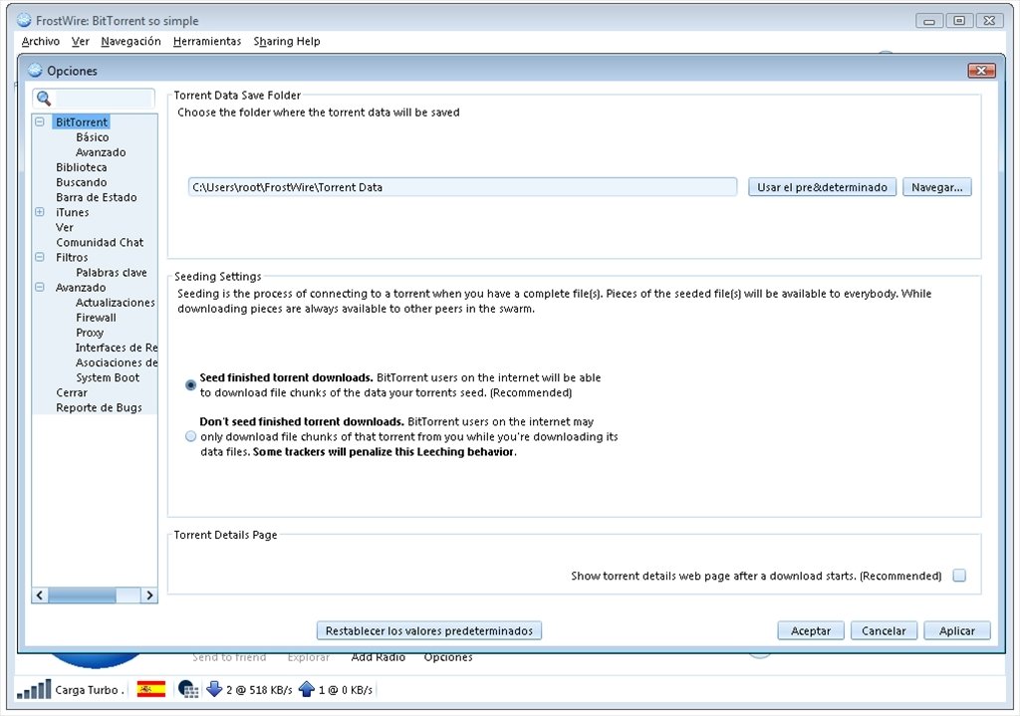Collapse the BitTorrent tree node
1020x716 pixels.
[40, 121]
